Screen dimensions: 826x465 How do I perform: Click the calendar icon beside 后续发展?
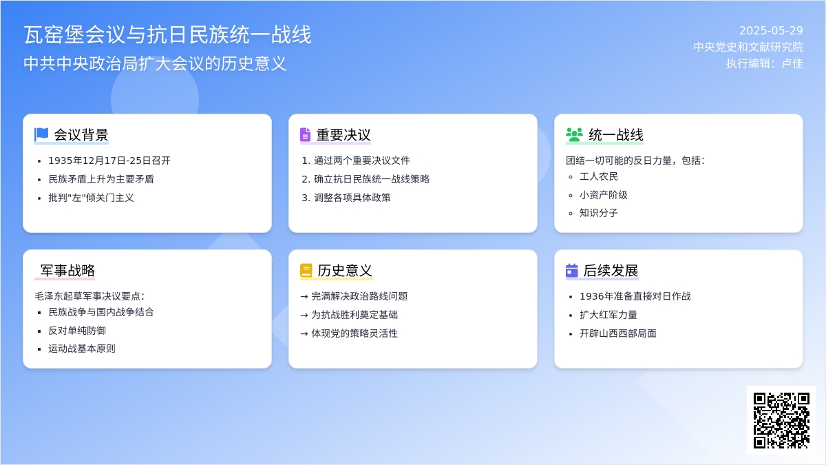572,270
